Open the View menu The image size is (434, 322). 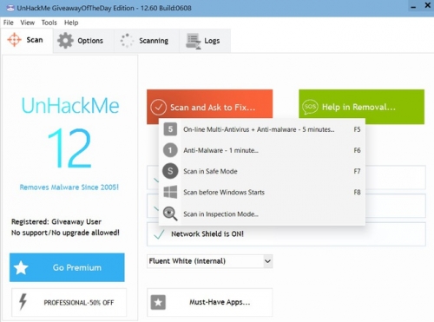tap(28, 23)
